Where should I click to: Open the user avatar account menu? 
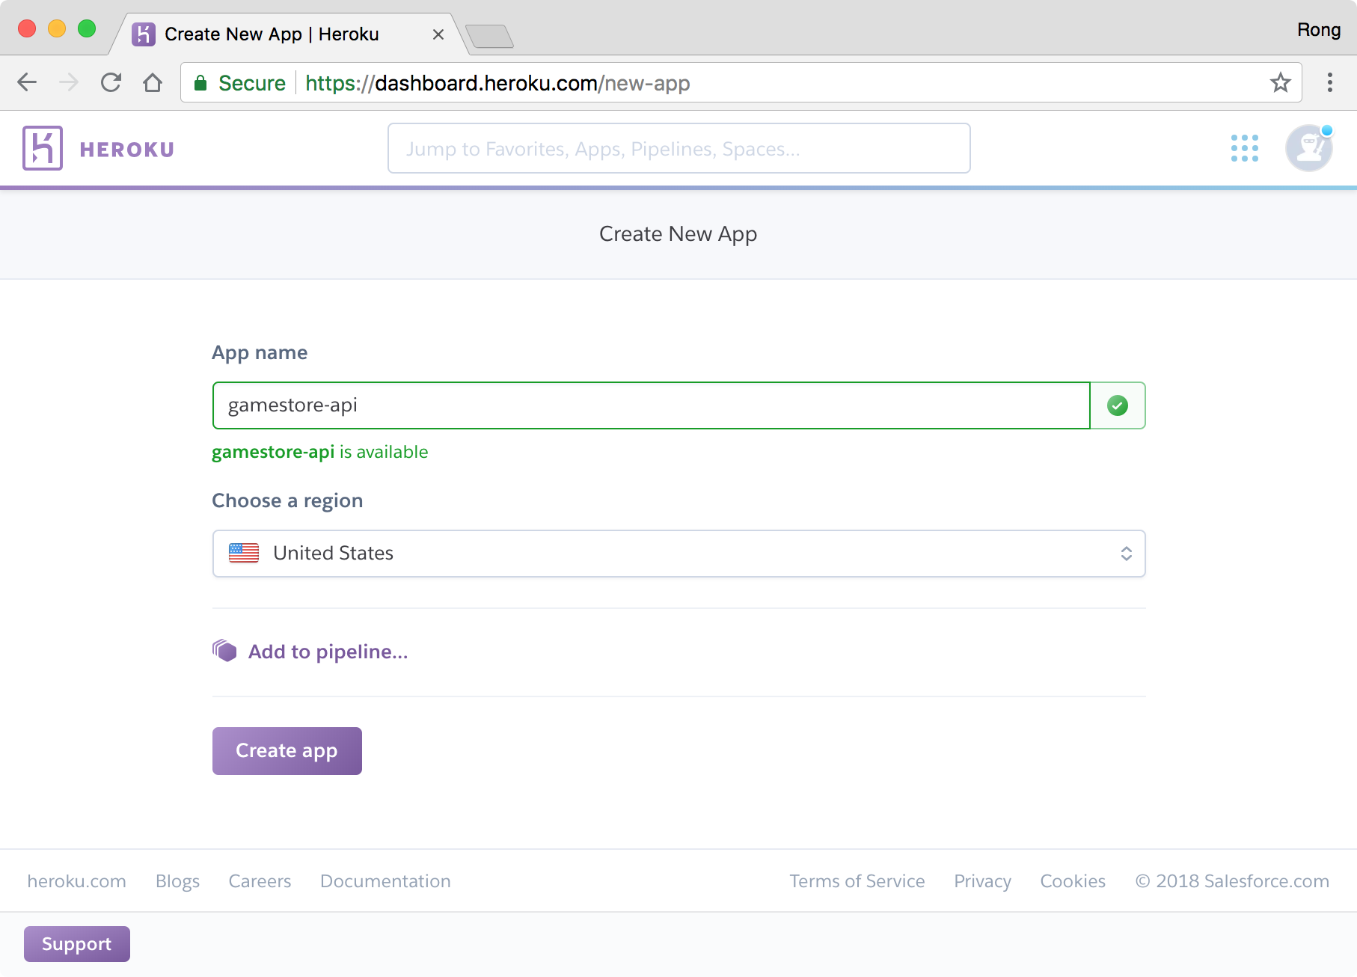[x=1308, y=148]
